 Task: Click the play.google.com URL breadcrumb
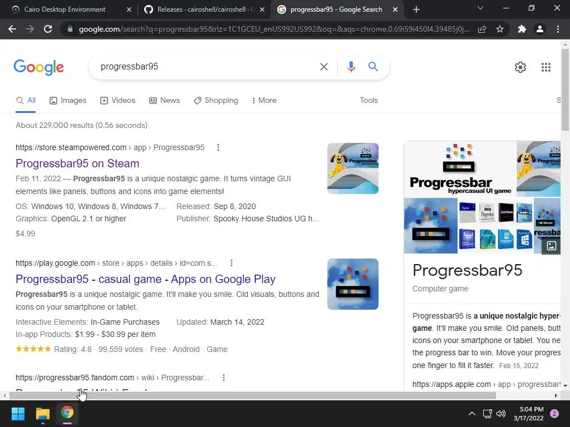pos(116,263)
